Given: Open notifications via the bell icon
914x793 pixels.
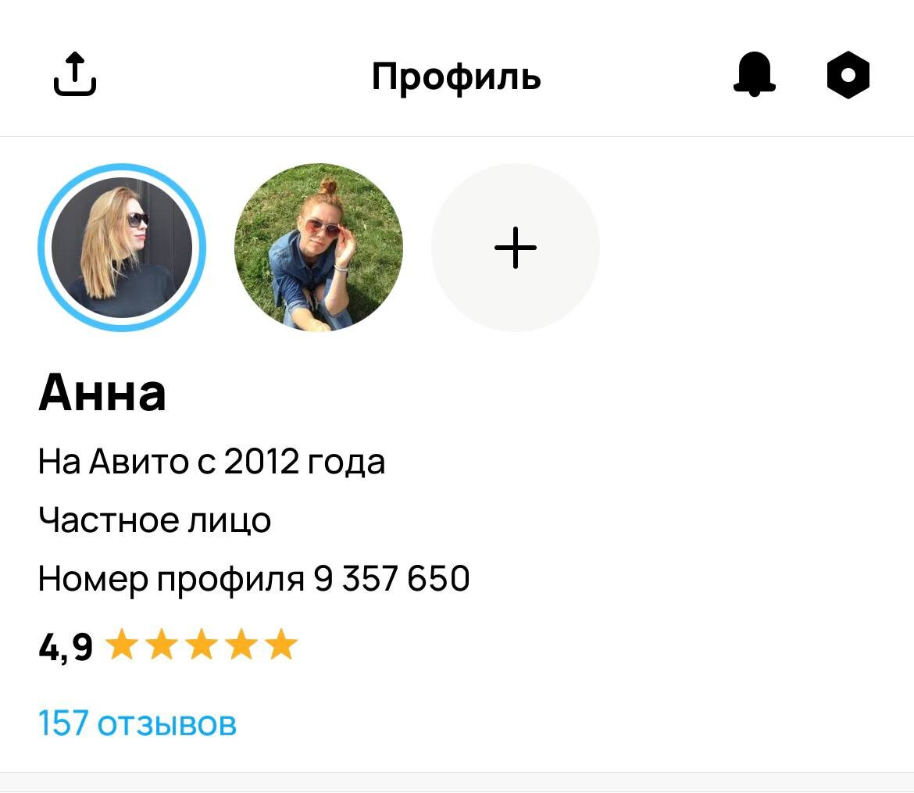Looking at the screenshot, I should point(755,74).
